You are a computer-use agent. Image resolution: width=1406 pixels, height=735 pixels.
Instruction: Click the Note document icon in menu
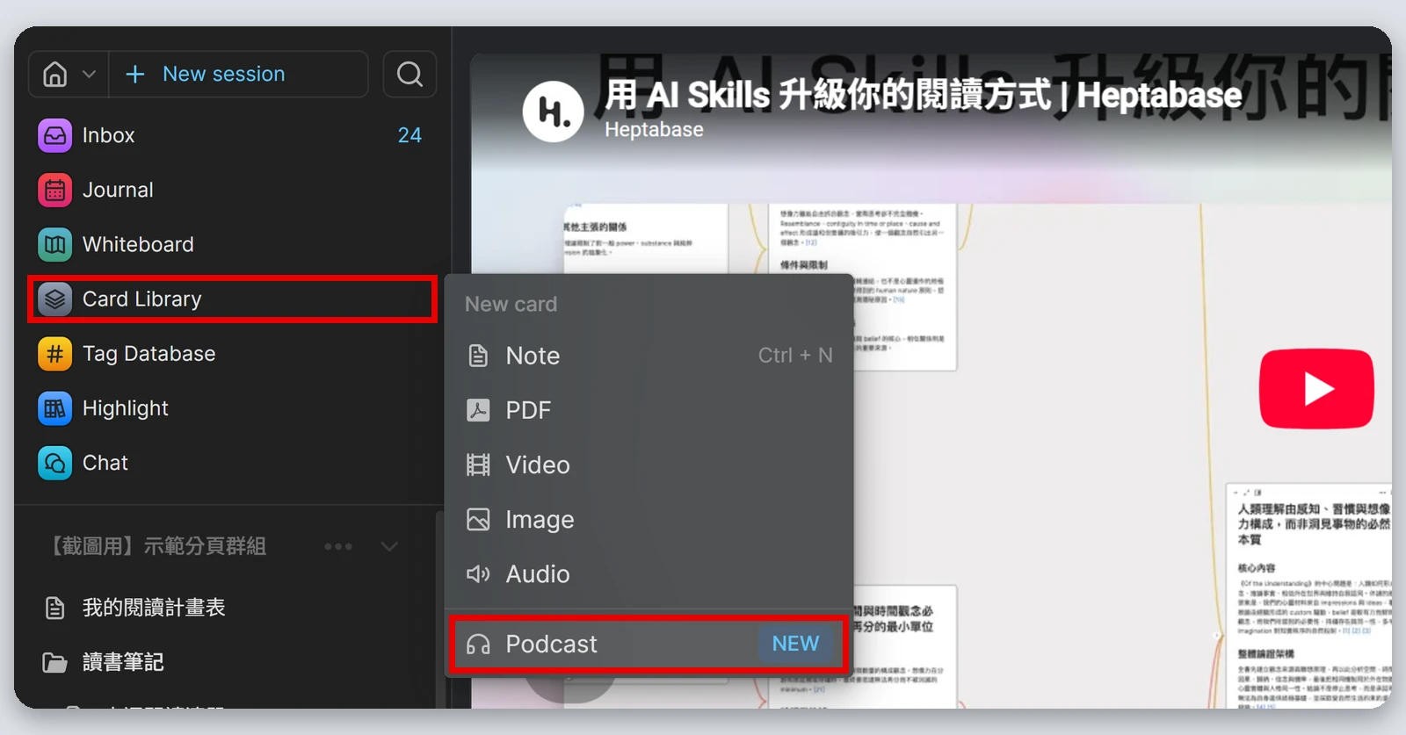pos(478,356)
